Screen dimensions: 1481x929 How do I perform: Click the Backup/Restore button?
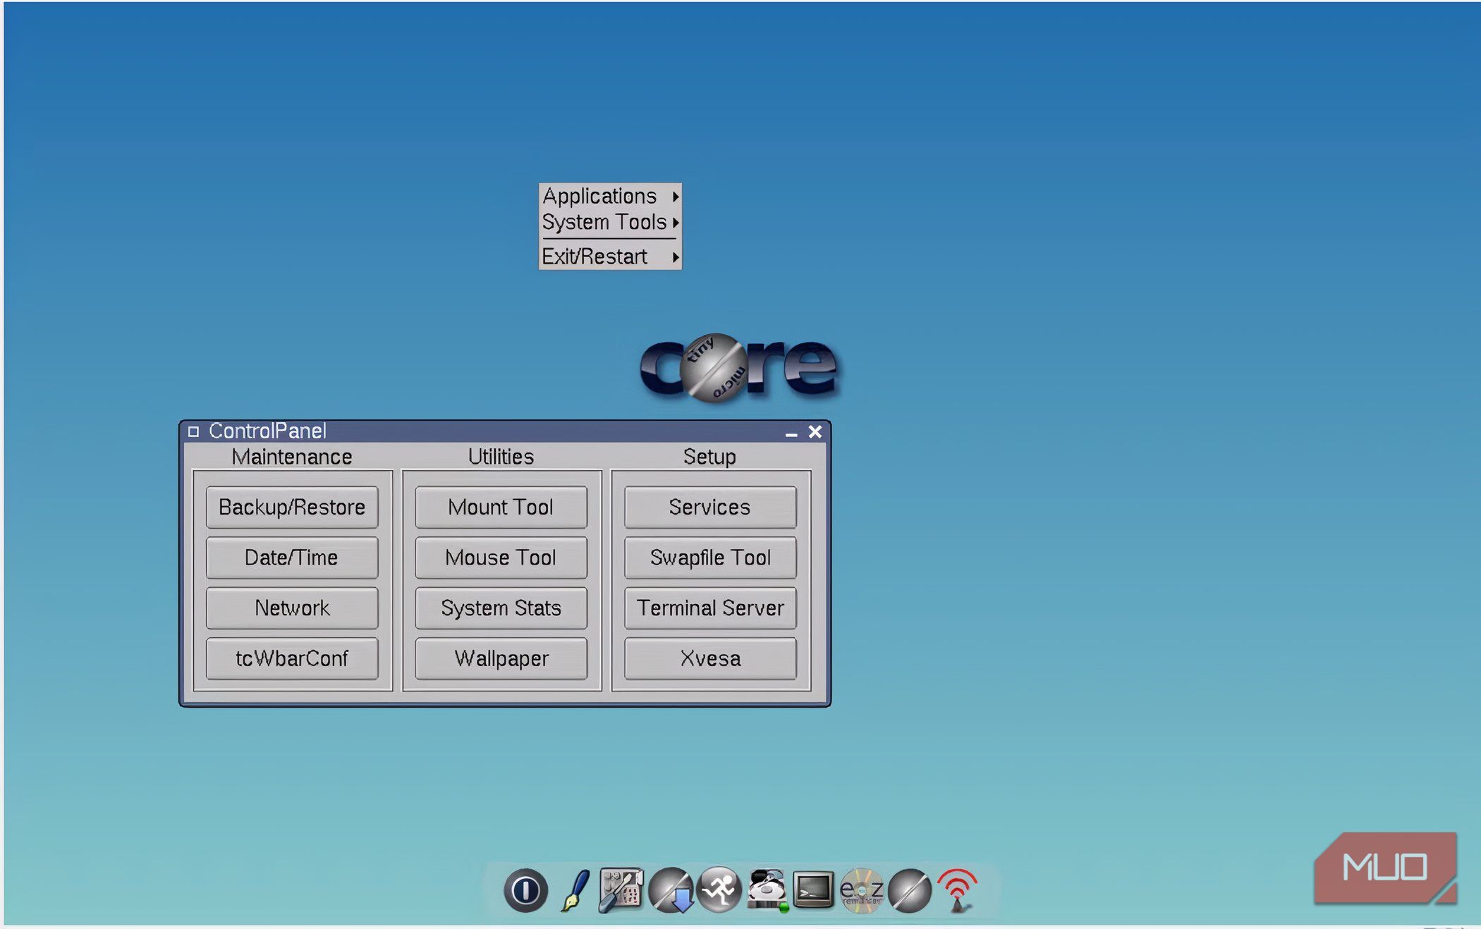tap(292, 507)
